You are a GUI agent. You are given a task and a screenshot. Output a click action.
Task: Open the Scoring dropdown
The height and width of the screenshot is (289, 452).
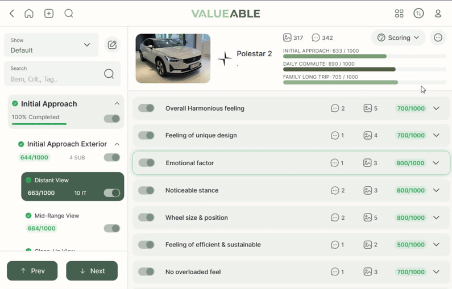(398, 37)
